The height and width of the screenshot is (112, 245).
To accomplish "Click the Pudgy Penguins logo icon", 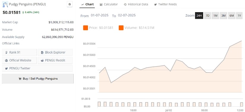I will [x=5, y=4].
